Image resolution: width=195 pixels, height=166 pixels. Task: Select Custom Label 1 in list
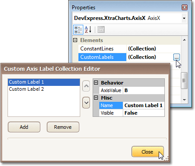44,82
